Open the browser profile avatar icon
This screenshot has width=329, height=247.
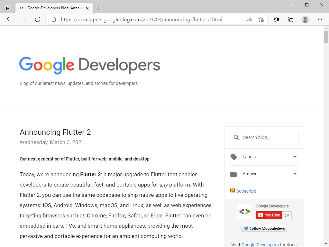[305, 19]
